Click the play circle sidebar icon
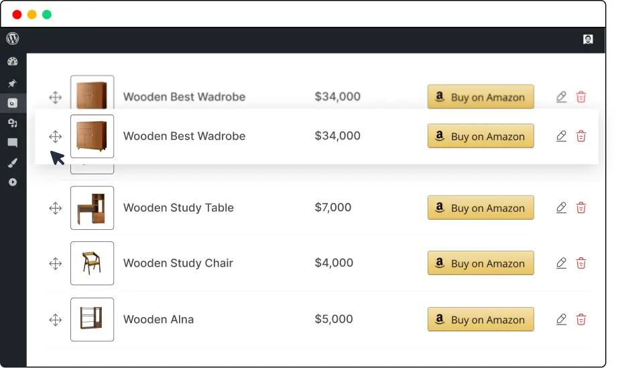Image resolution: width=620 pixels, height=368 pixels. [x=13, y=182]
